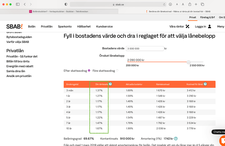Click the Chatta med button
225x146 pixels.
point(218,132)
